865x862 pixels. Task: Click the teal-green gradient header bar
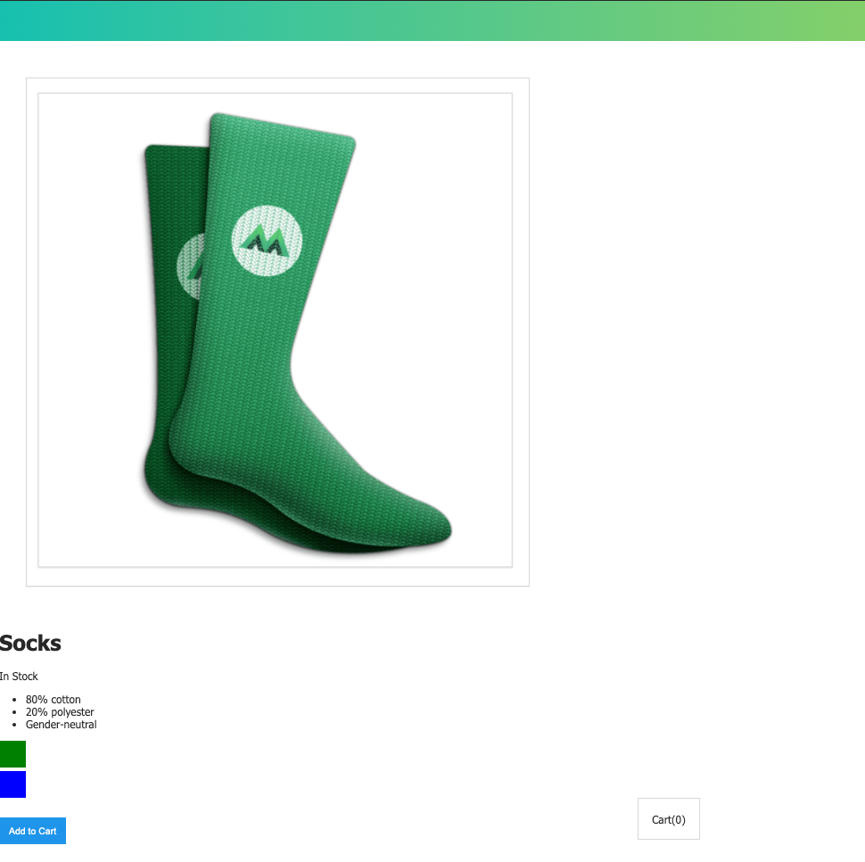[x=432, y=21]
